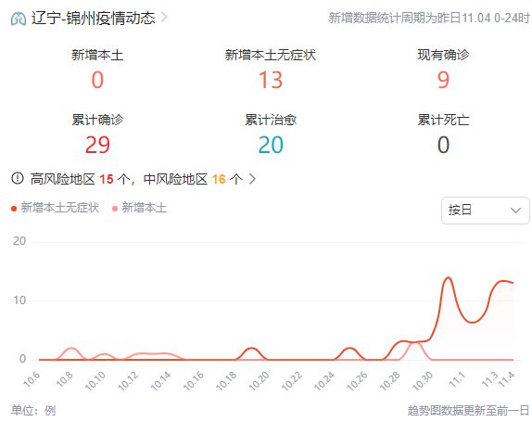
Task: Click the lungs icon beside the title
Action: (18, 19)
